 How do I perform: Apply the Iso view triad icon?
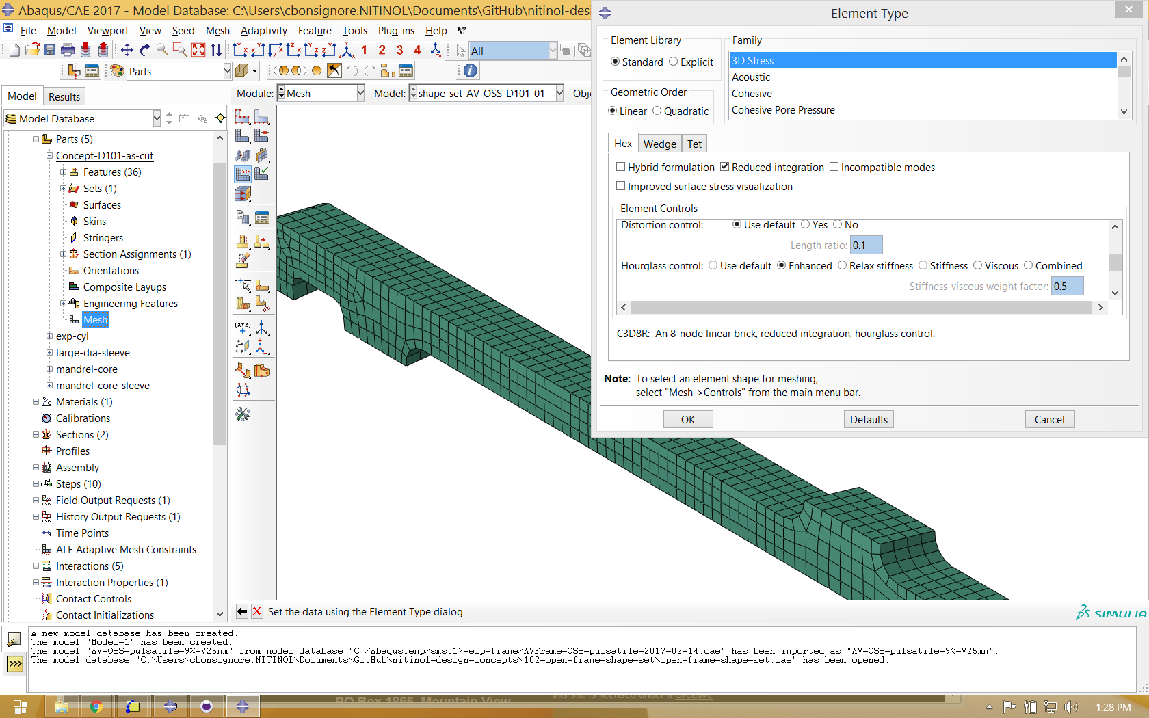pyautogui.click(x=347, y=50)
